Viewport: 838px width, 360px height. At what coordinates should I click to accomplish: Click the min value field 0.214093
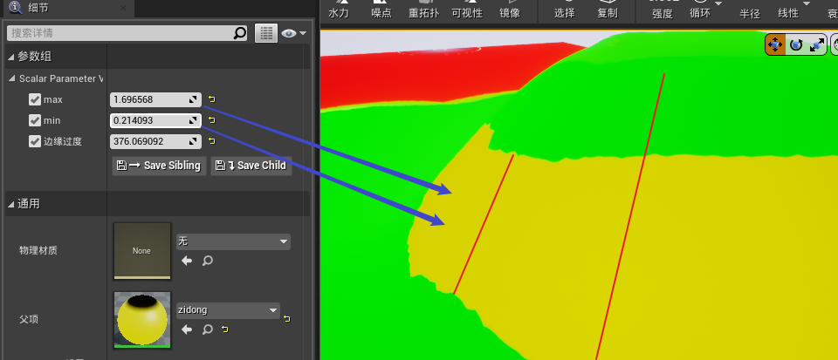point(155,120)
